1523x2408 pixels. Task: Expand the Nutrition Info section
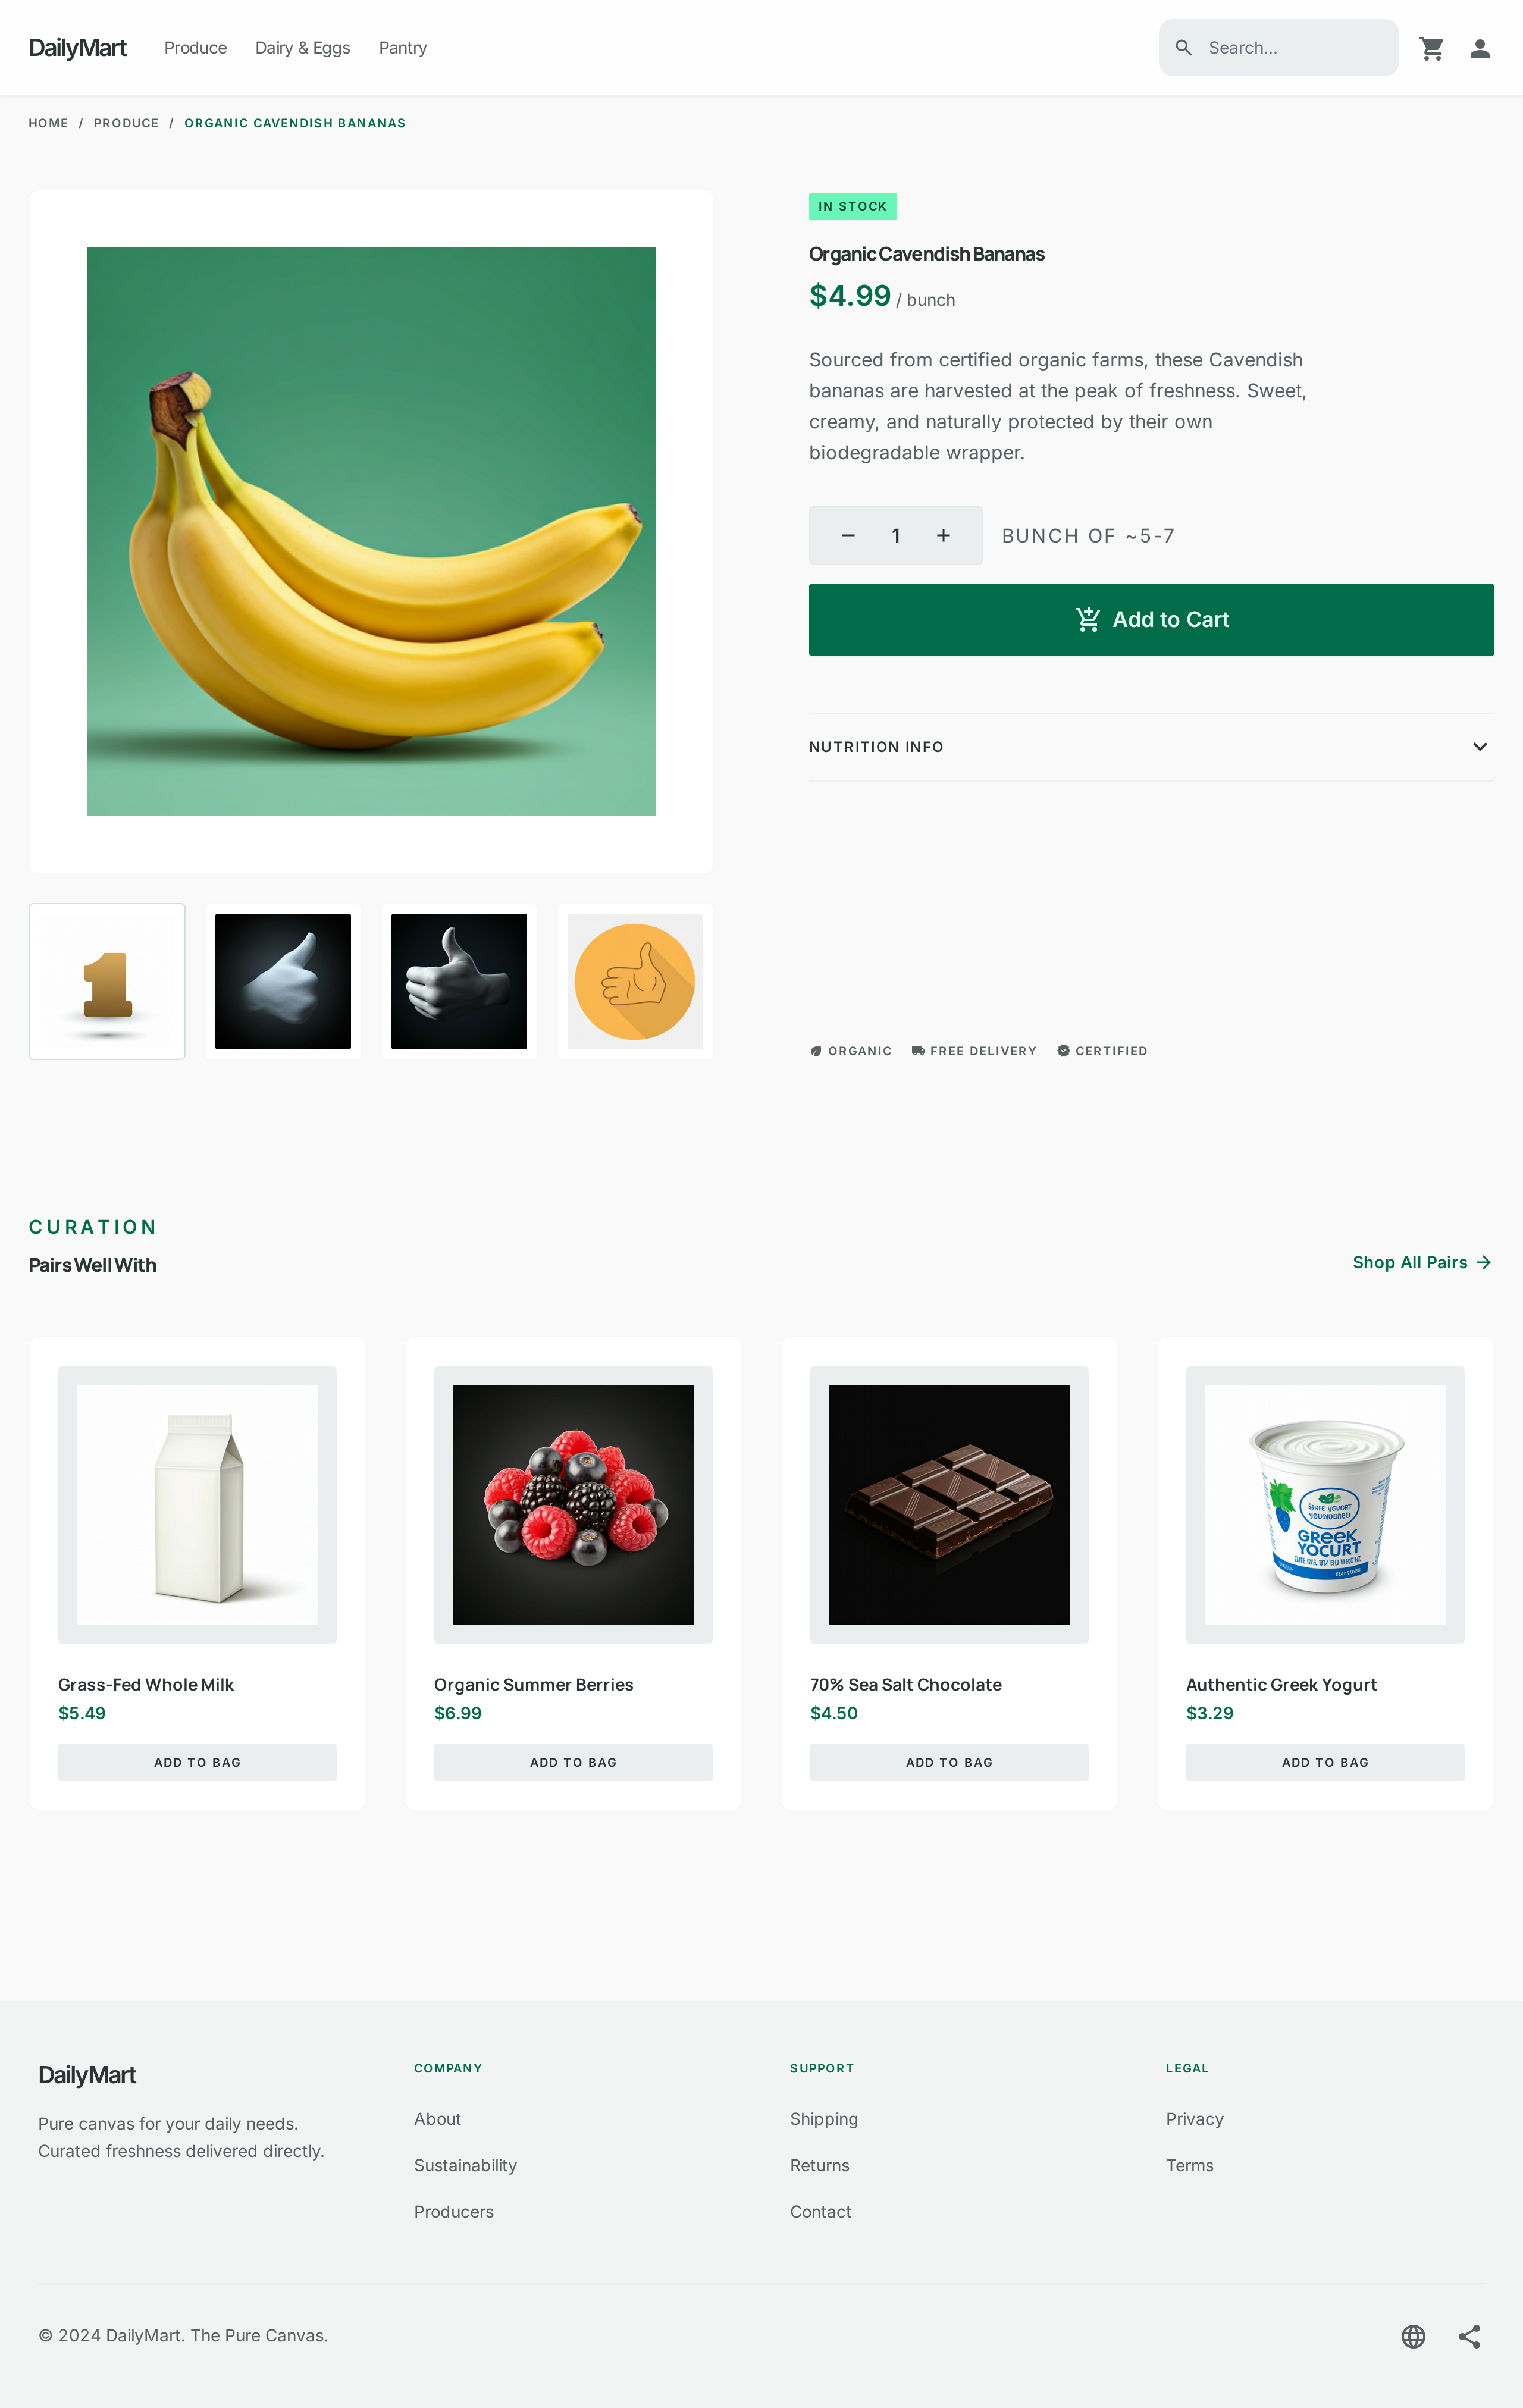(x=1151, y=747)
